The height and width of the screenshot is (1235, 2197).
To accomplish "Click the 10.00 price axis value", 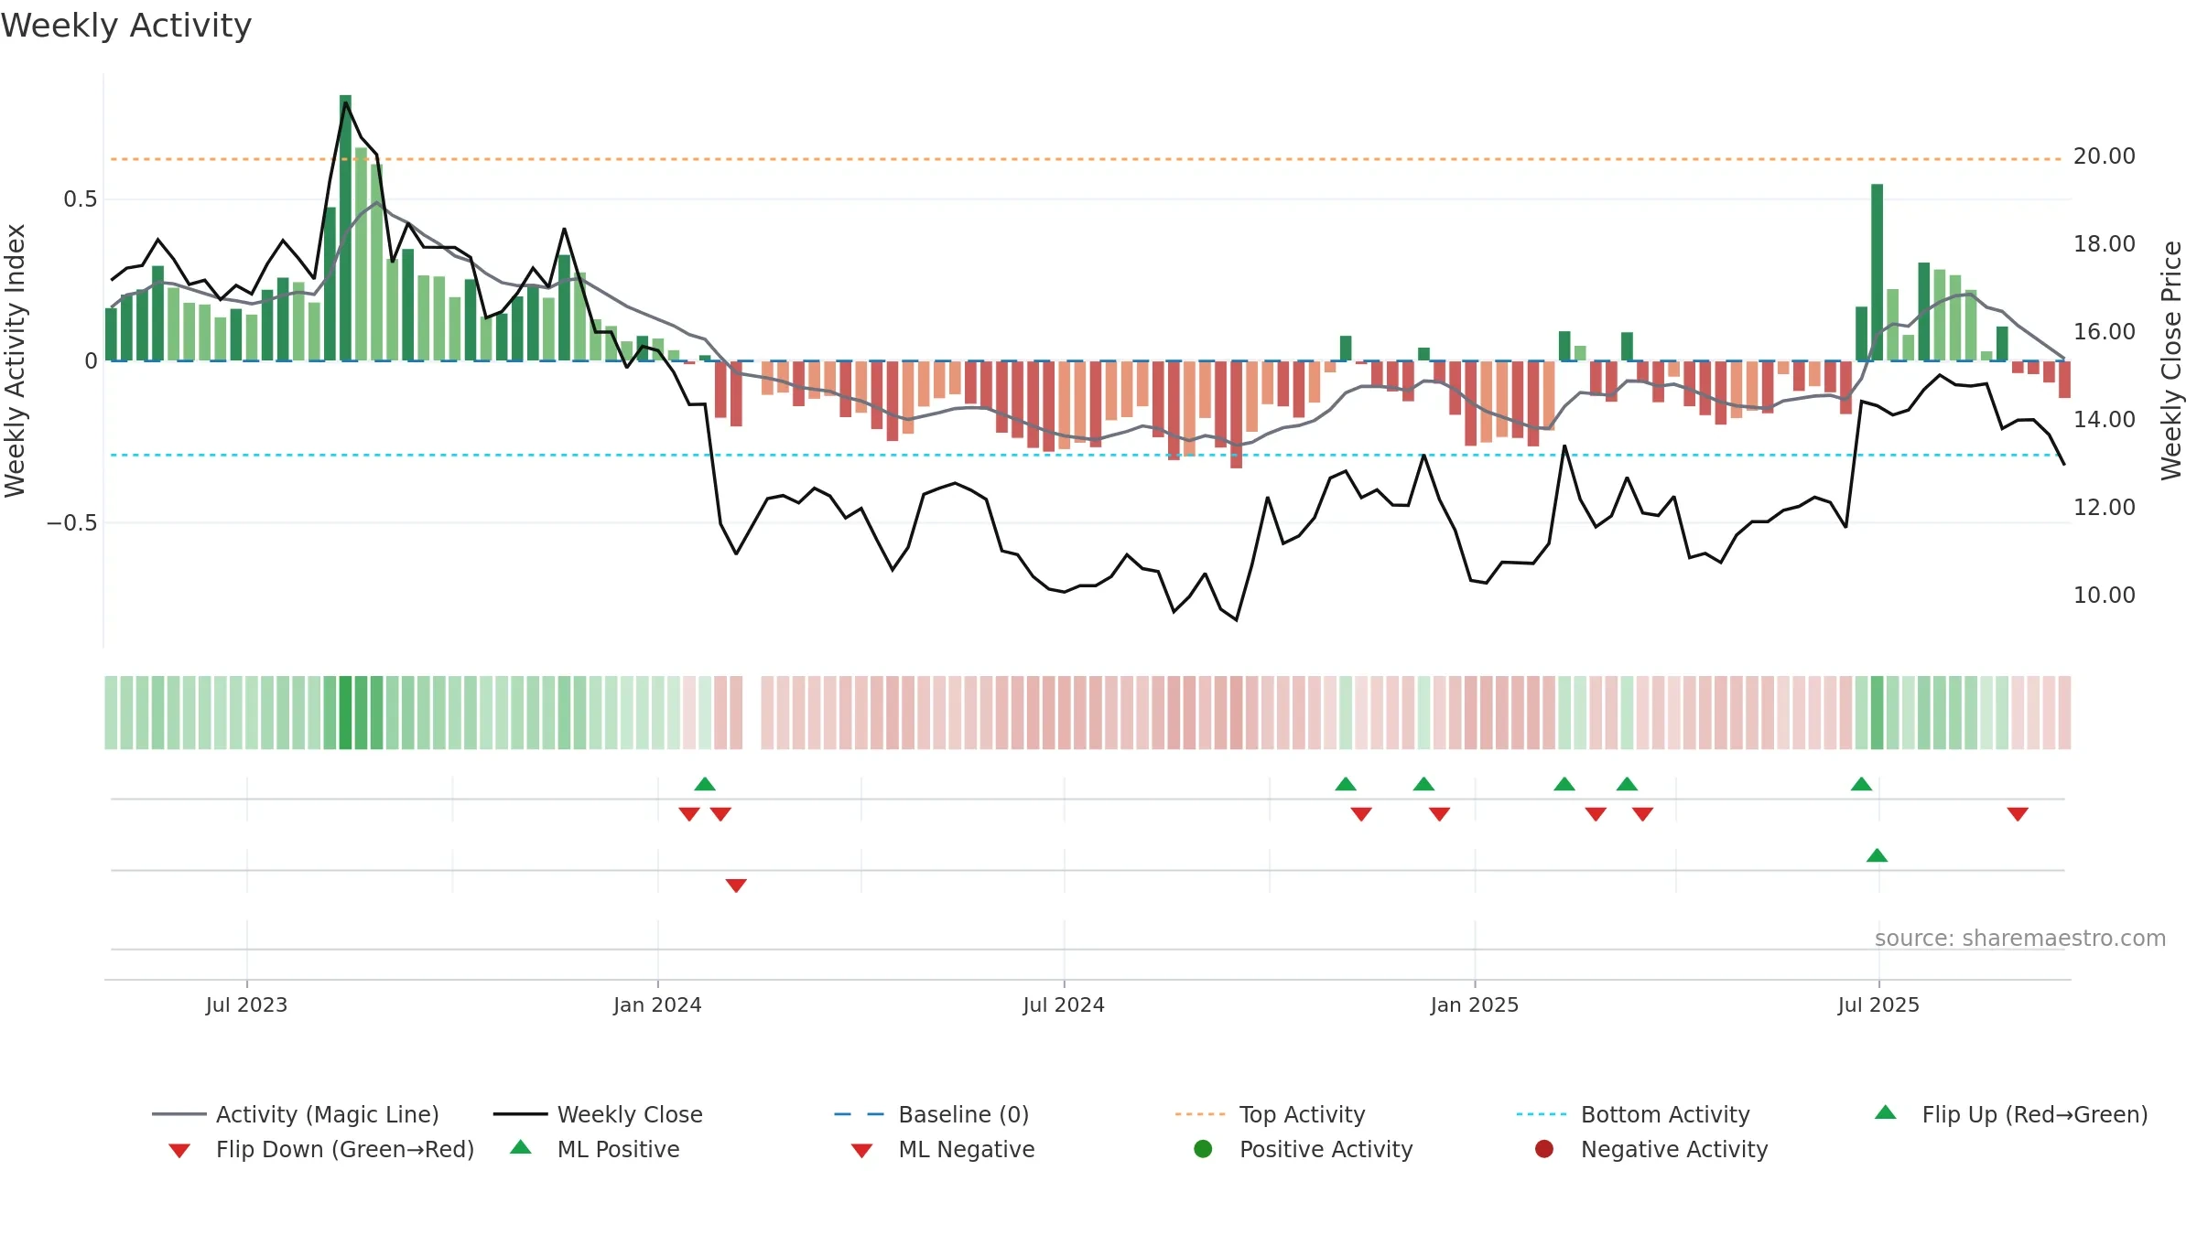I will click(2105, 596).
